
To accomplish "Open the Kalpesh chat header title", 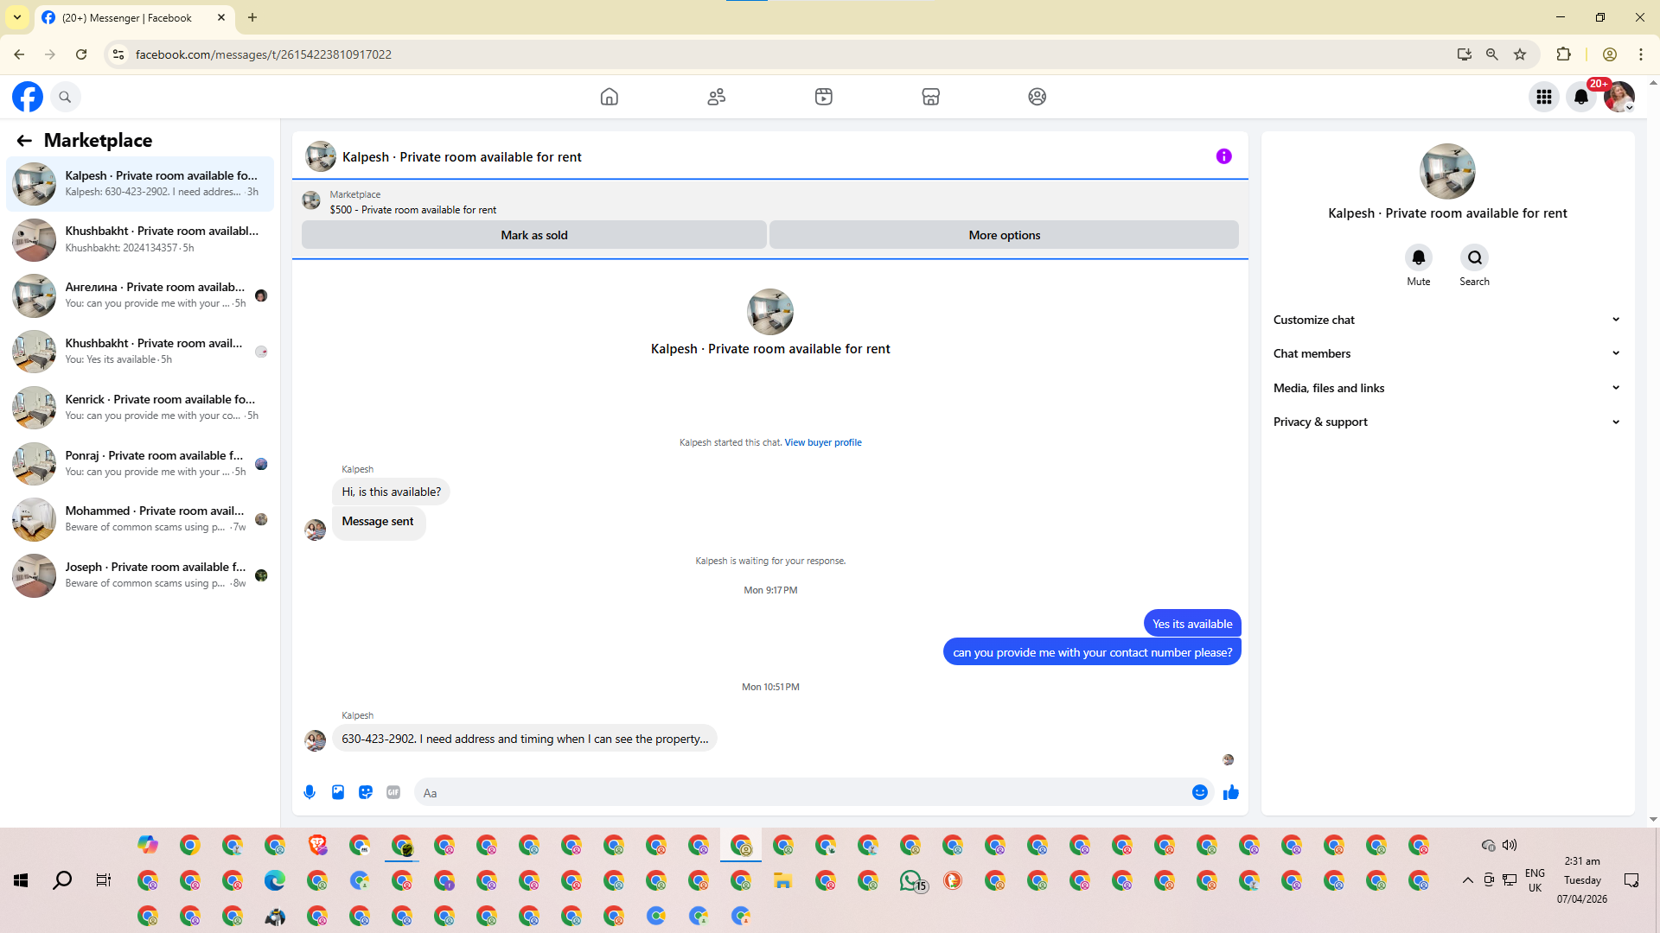I will point(462,157).
